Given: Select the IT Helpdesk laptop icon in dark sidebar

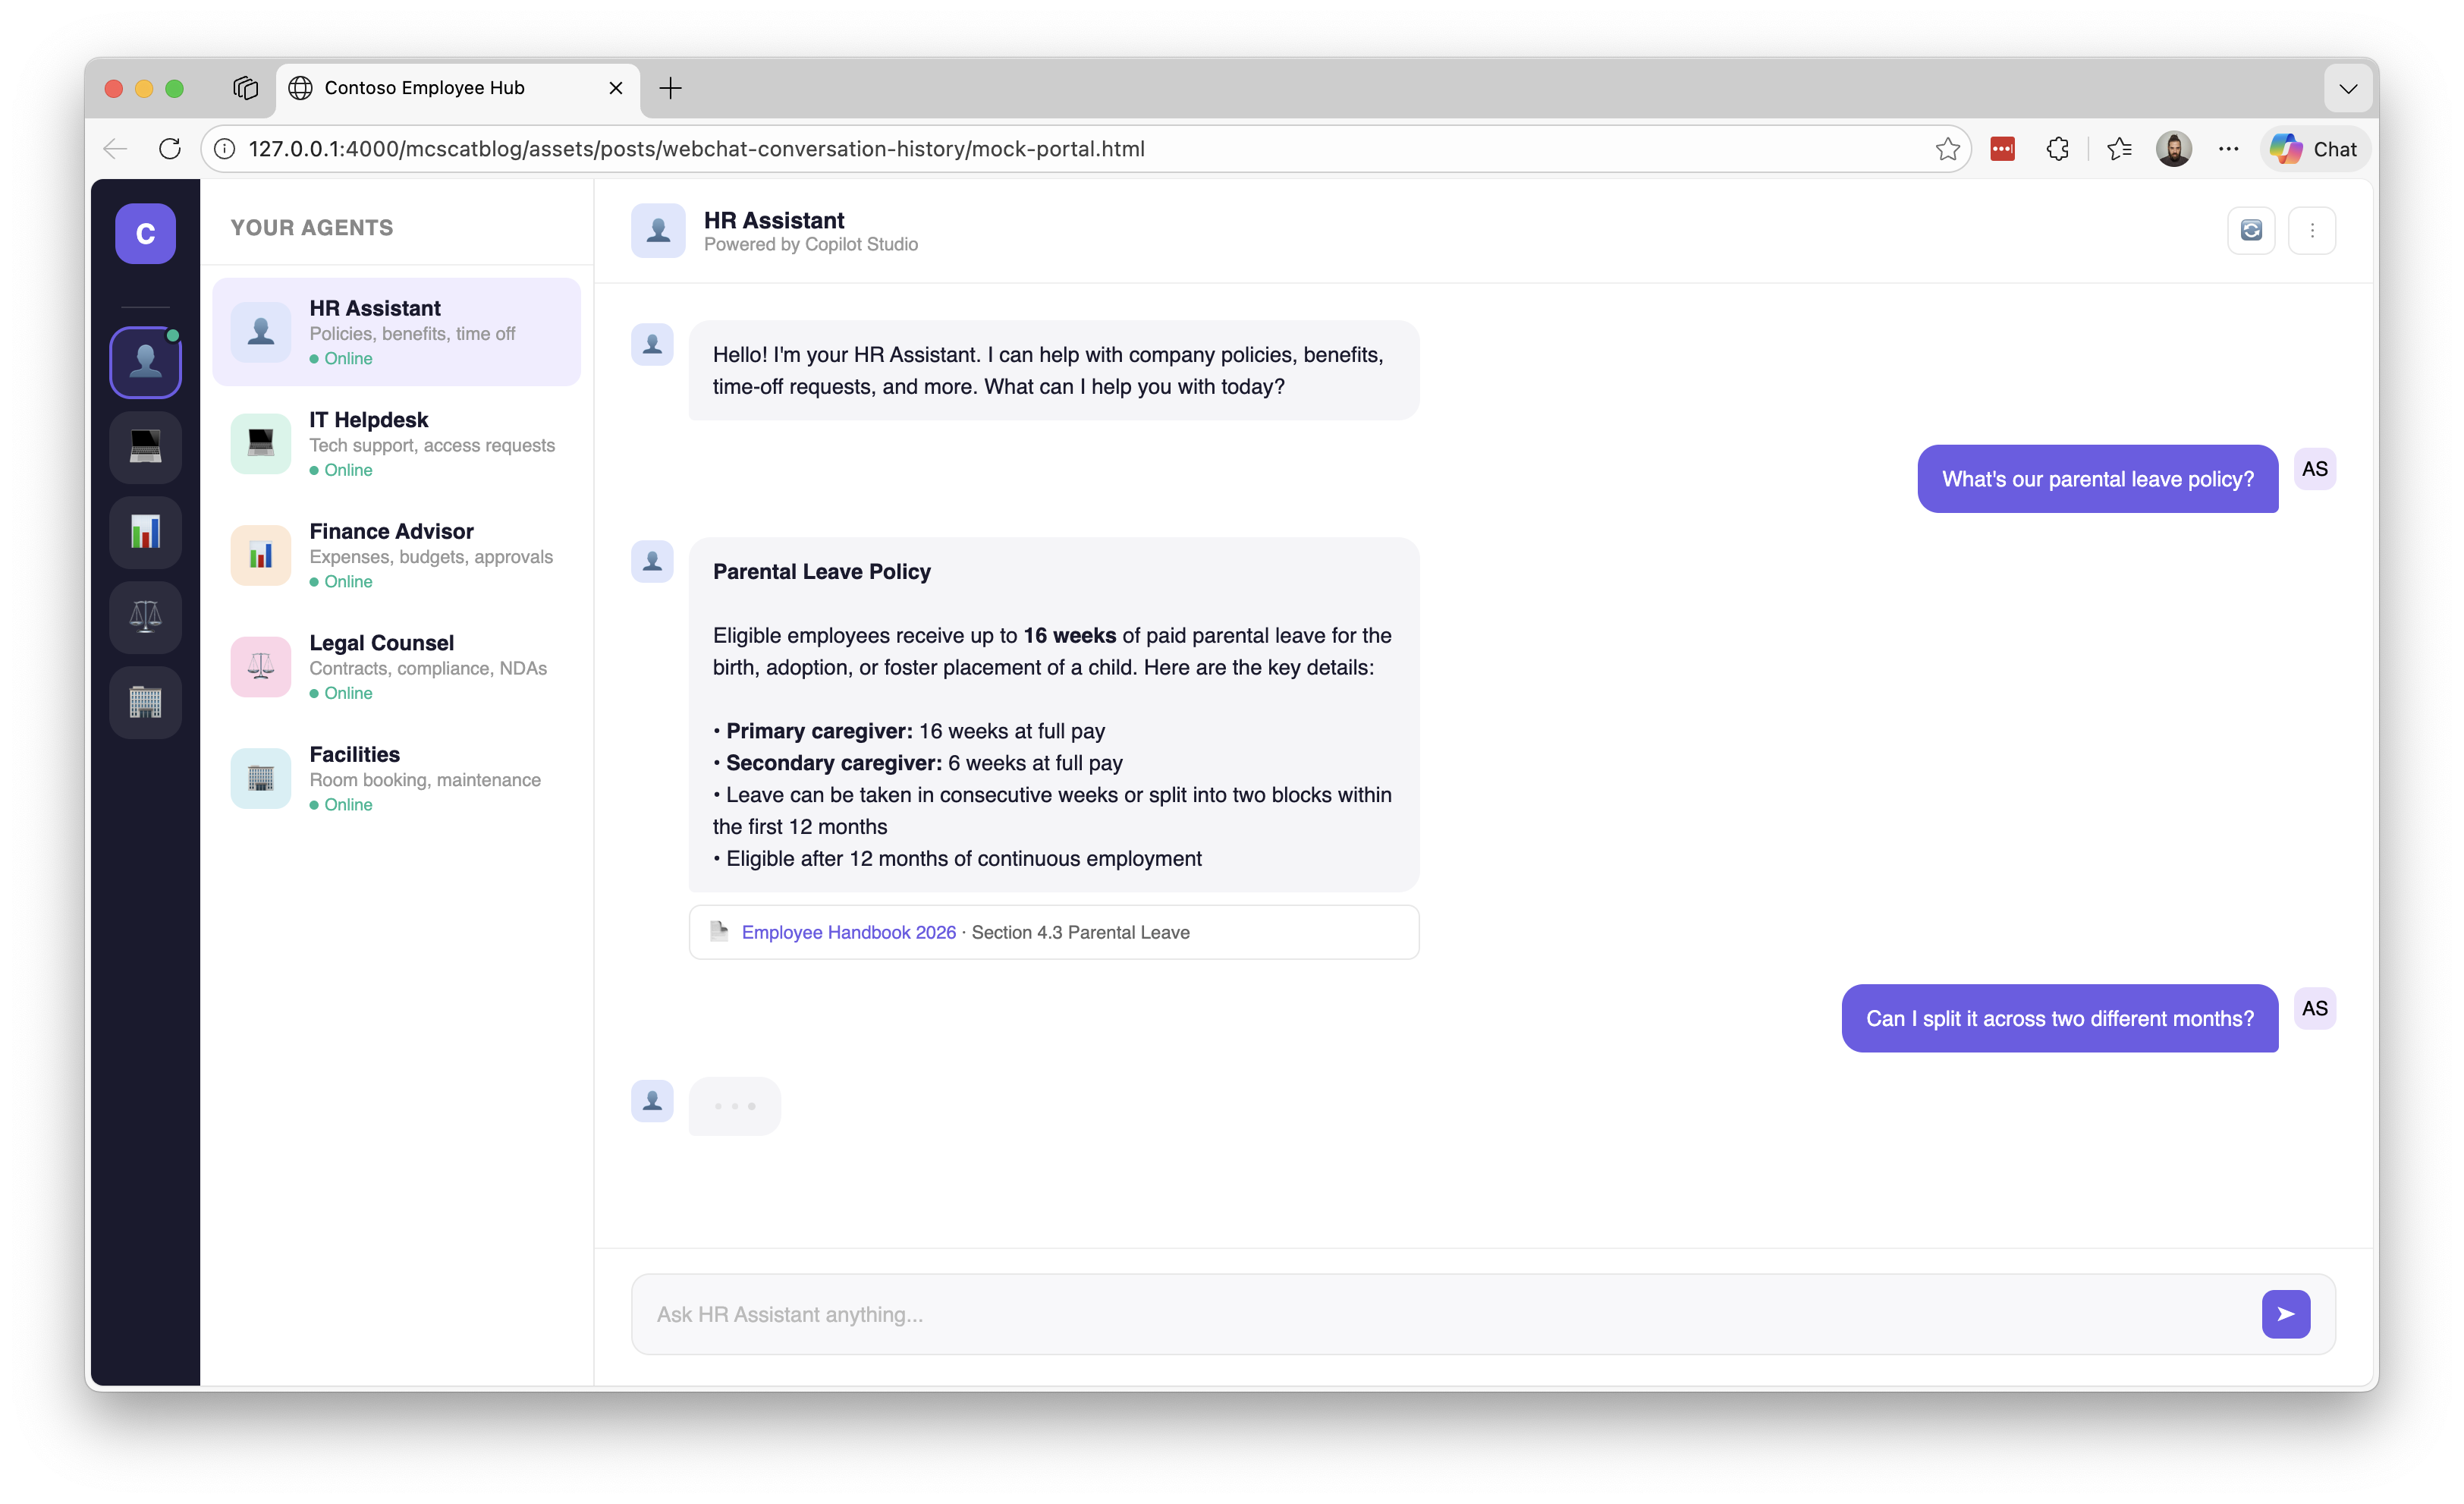Looking at the screenshot, I should pyautogui.click(x=146, y=447).
